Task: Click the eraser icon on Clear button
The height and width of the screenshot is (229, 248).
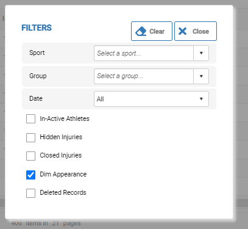Action: point(141,31)
